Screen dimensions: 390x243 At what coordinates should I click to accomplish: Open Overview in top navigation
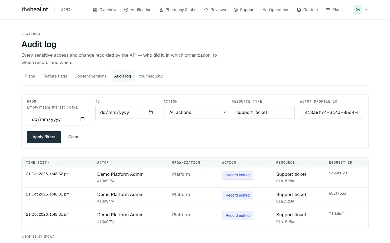tap(105, 10)
